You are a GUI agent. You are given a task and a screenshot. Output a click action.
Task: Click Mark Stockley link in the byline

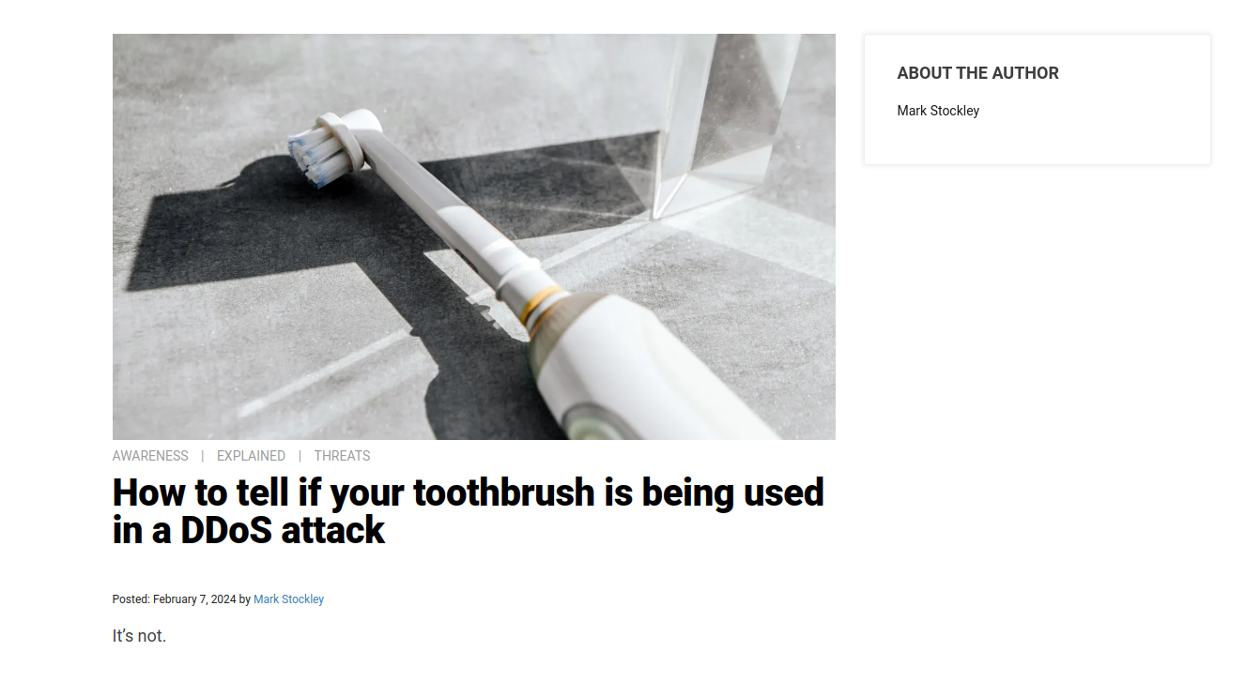coord(288,599)
